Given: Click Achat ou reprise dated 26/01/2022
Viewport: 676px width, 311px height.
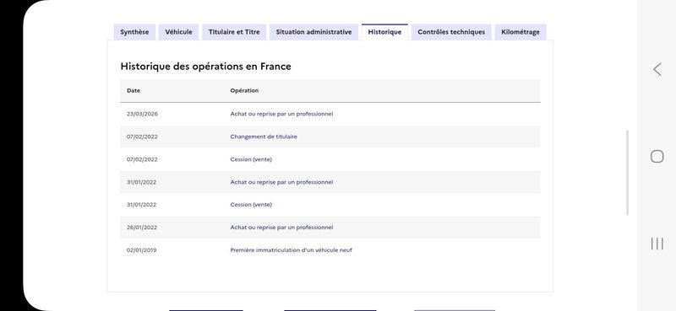Looking at the screenshot, I should 281,228.
